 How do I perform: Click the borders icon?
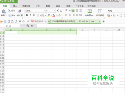38,15
